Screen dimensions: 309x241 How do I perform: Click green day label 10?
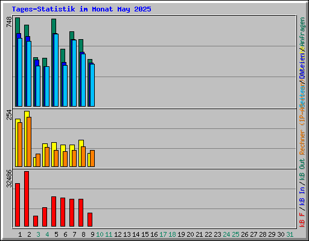coord(100,234)
